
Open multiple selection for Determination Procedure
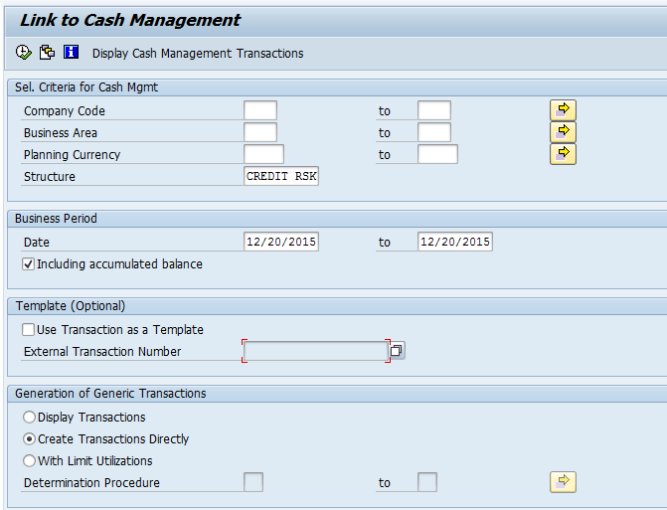(563, 482)
